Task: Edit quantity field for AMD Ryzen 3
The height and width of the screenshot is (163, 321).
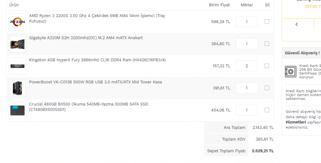Action: tap(247, 21)
